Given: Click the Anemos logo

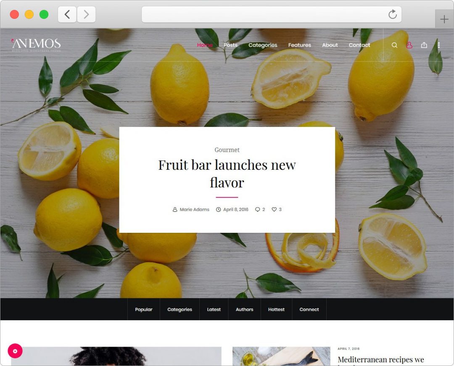Looking at the screenshot, I should coord(36,45).
